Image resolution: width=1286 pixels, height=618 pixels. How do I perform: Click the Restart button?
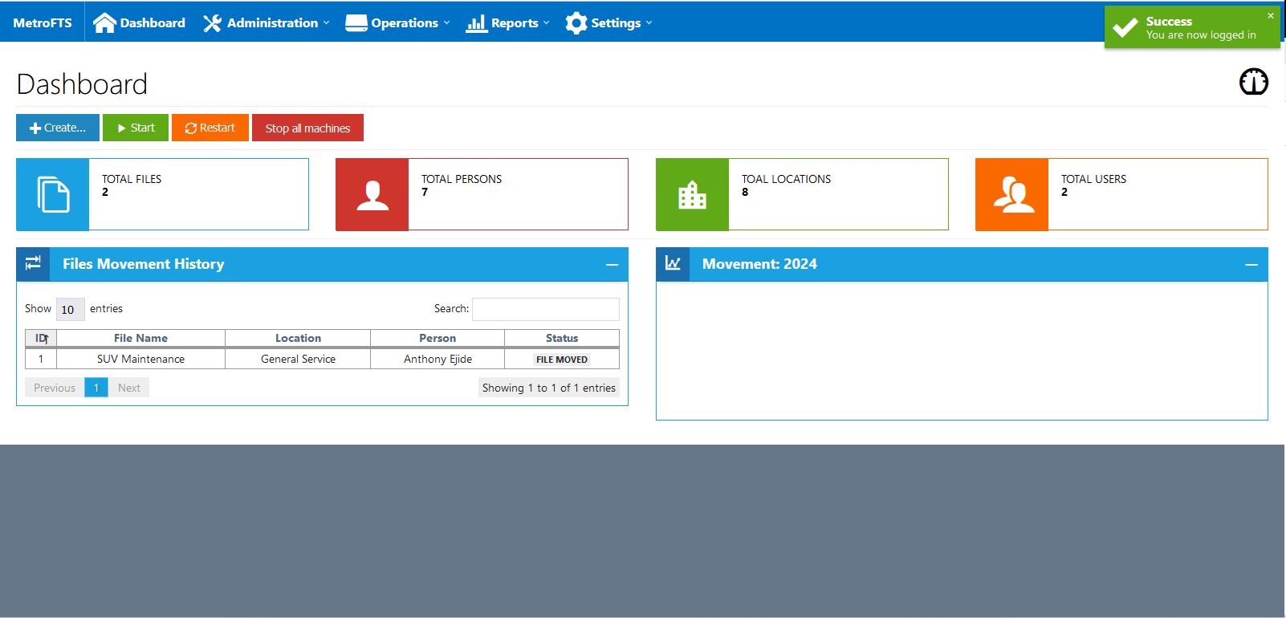210,128
